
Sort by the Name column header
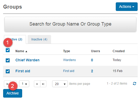21,51
